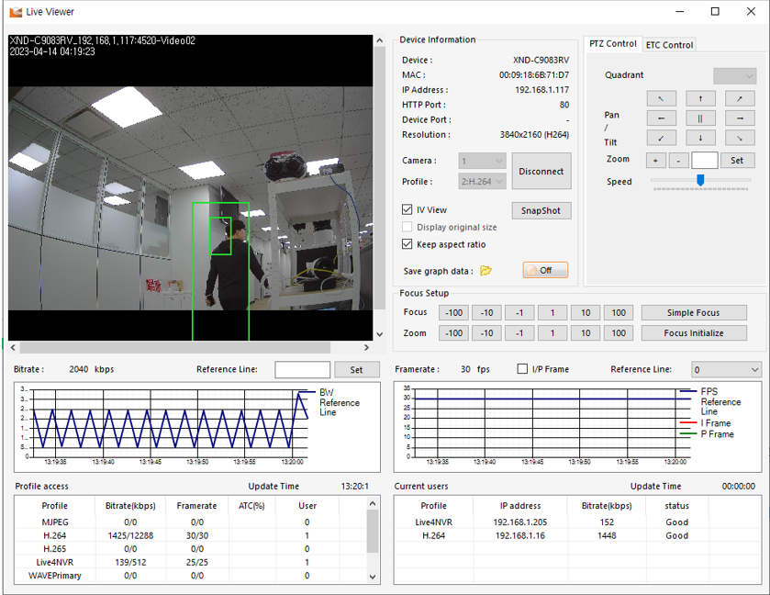This screenshot has height=595, width=770.
Task: Click the Disconnect button
Action: pyautogui.click(x=541, y=172)
